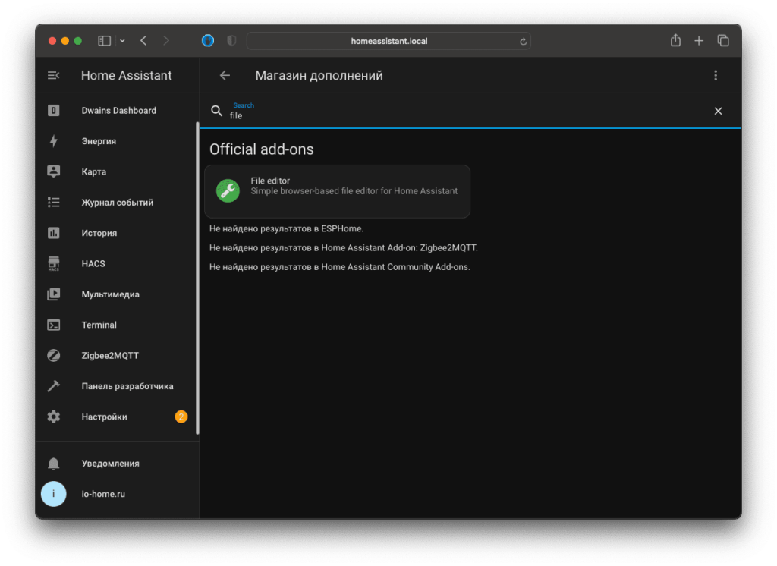Image resolution: width=777 pixels, height=566 pixels.
Task: Click the io-home.ru user avatar
Action: (54, 494)
